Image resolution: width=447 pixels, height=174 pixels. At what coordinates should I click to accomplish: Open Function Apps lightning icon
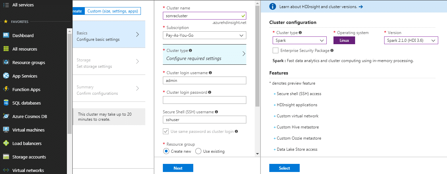point(6,89)
